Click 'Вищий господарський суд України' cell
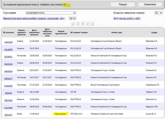 tap(105, 85)
